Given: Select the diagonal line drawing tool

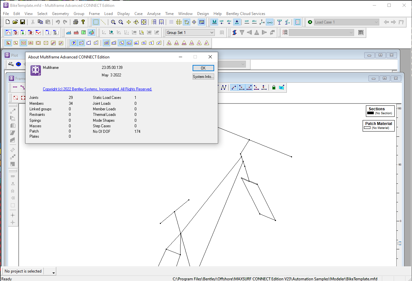Looking at the screenshot, I should click(x=103, y=22).
